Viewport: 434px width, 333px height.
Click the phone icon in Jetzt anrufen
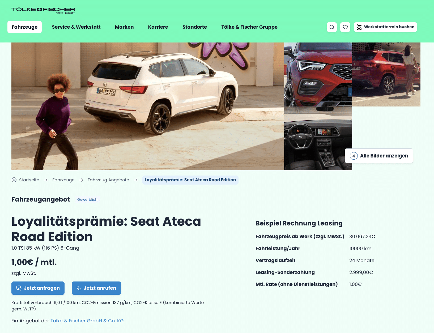[x=79, y=288]
